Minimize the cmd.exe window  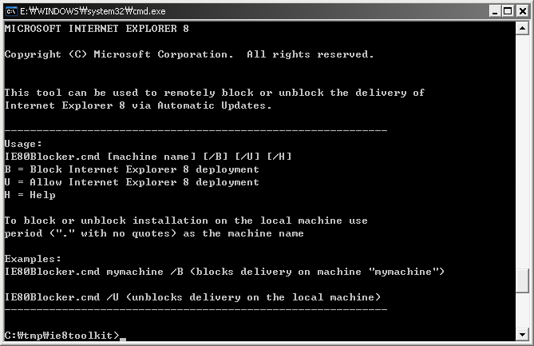[495, 11]
